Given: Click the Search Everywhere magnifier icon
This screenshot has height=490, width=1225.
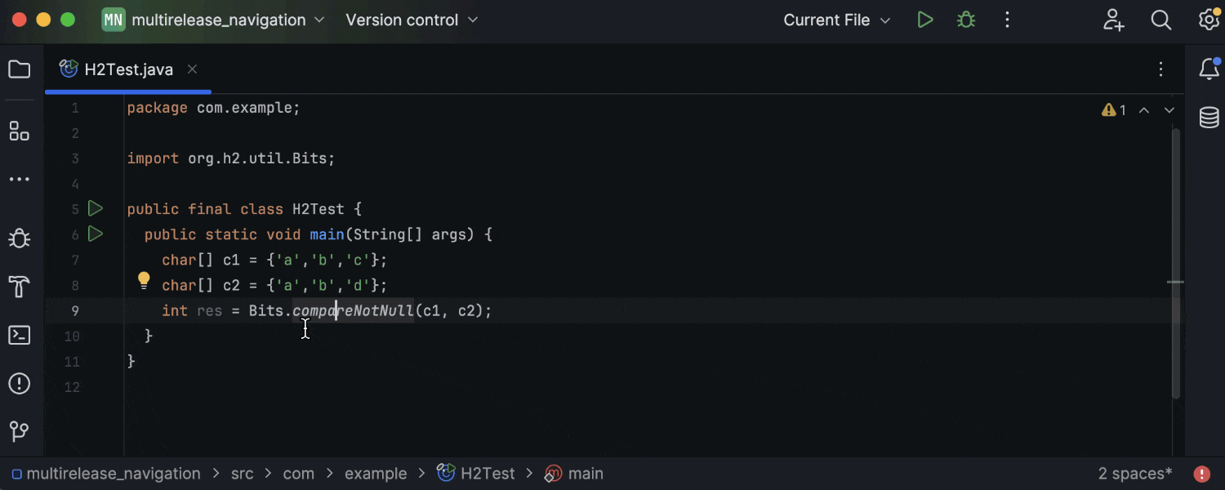Looking at the screenshot, I should (x=1160, y=20).
